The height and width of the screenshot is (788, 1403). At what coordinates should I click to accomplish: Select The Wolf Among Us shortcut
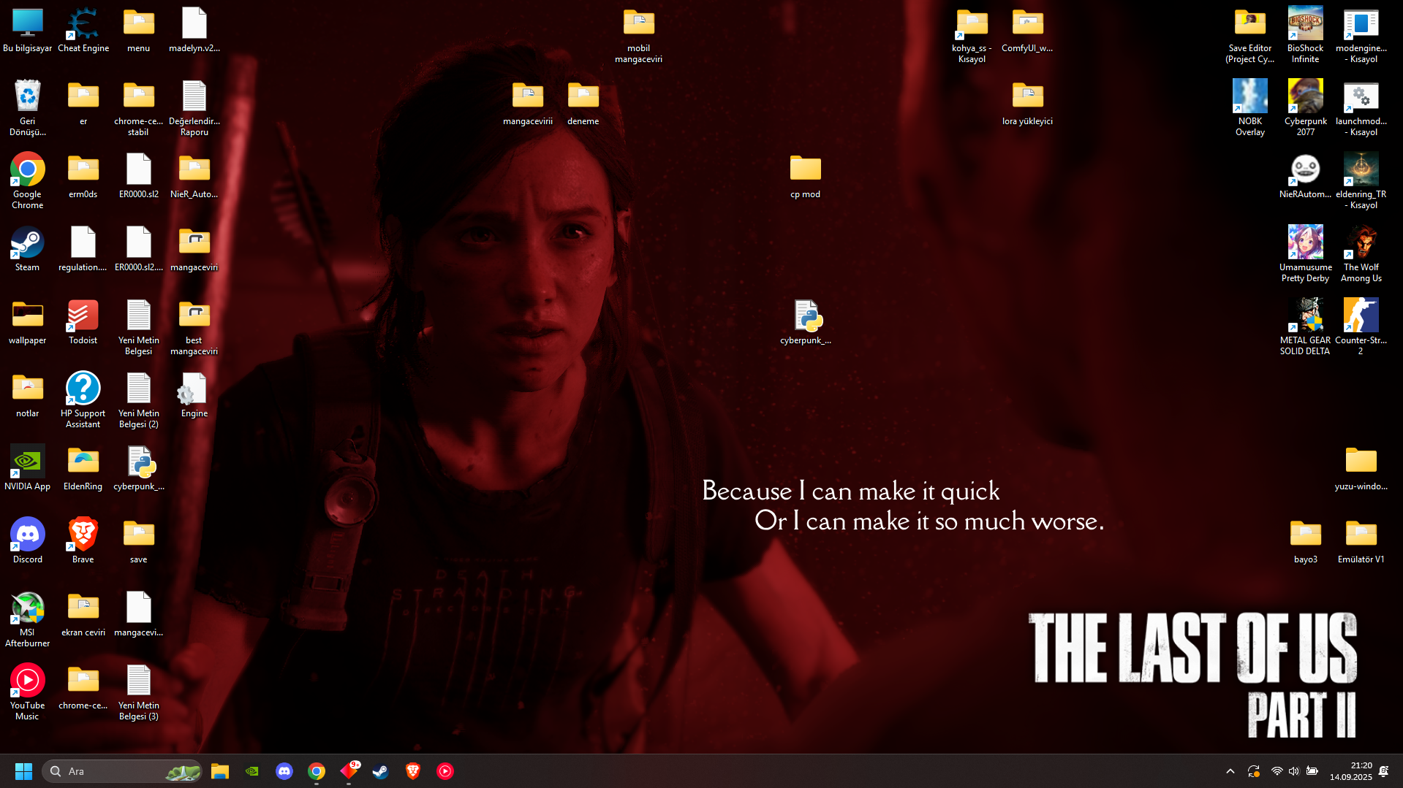[x=1361, y=254]
